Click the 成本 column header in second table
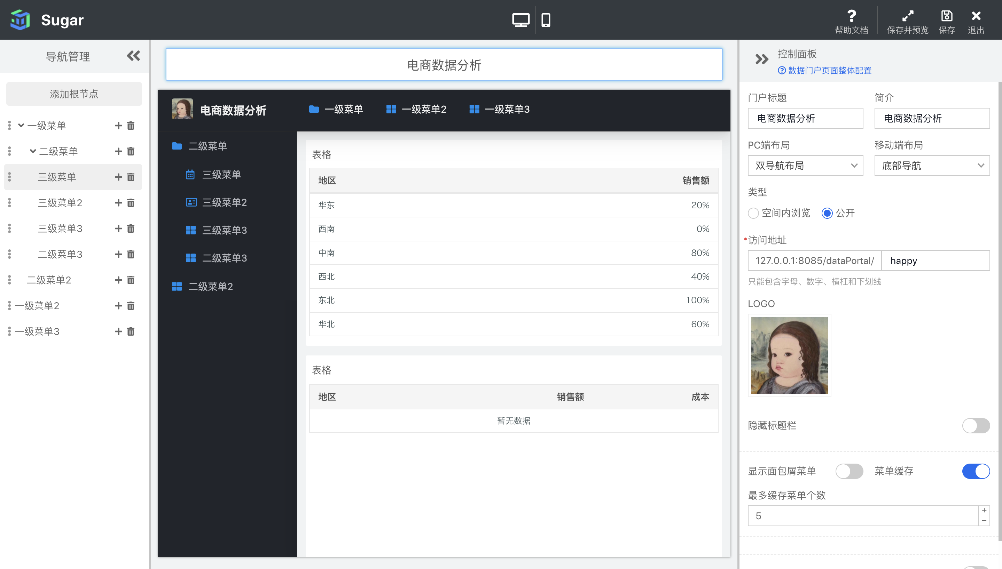This screenshot has height=569, width=1002. click(700, 397)
